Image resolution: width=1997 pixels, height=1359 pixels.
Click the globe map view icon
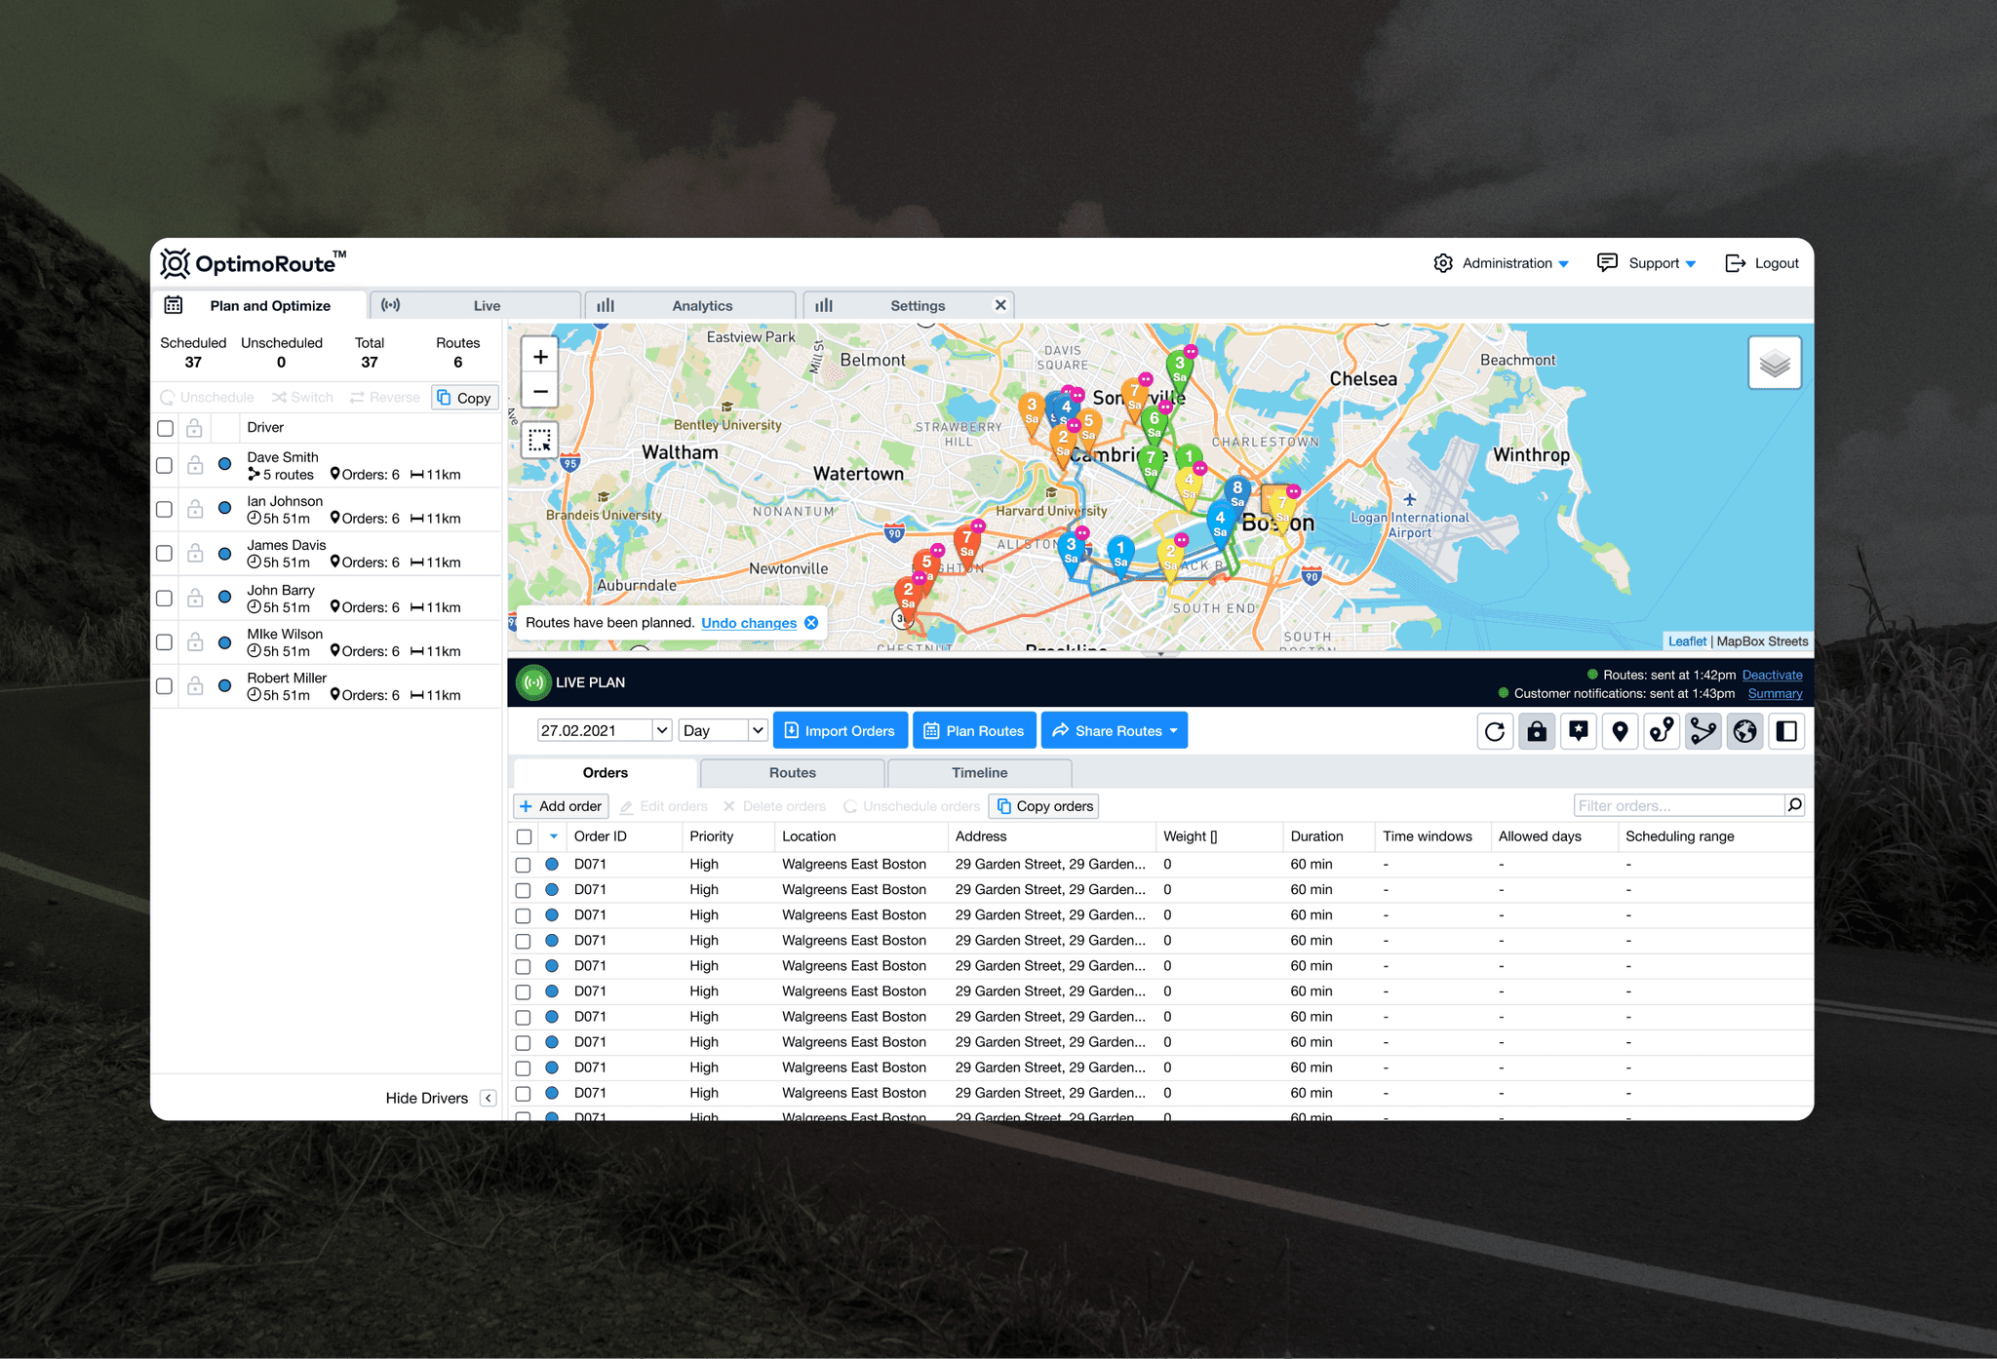pos(1744,731)
